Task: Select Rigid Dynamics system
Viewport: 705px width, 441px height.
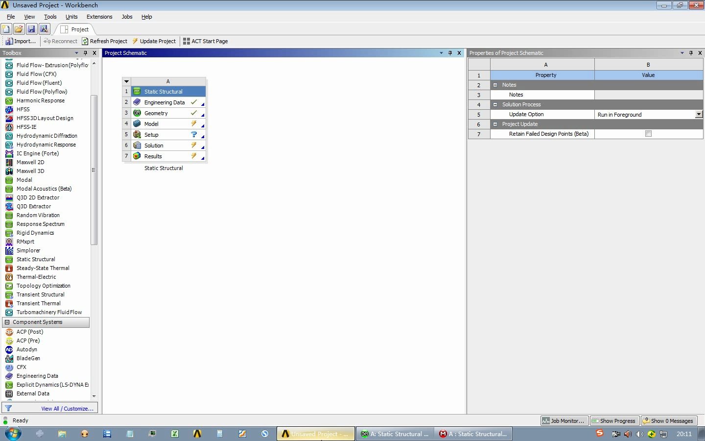Action: coord(35,233)
